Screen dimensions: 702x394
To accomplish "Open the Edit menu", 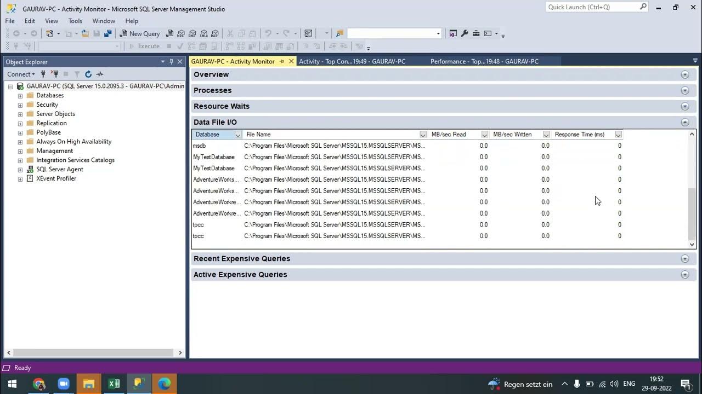I will tap(30, 21).
